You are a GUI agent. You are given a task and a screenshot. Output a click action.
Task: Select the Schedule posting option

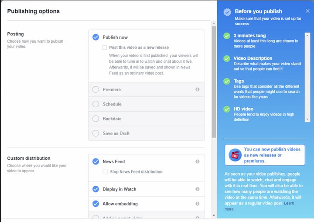pos(96,104)
